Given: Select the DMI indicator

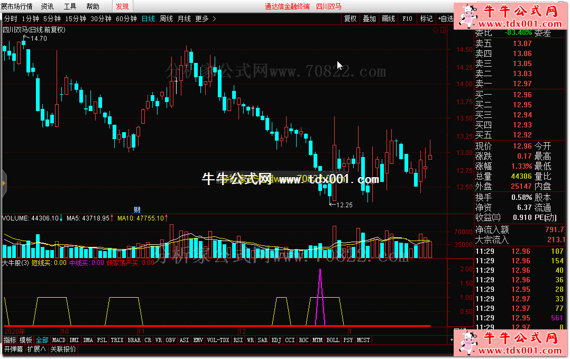Looking at the screenshot, I should pyautogui.click(x=74, y=340).
